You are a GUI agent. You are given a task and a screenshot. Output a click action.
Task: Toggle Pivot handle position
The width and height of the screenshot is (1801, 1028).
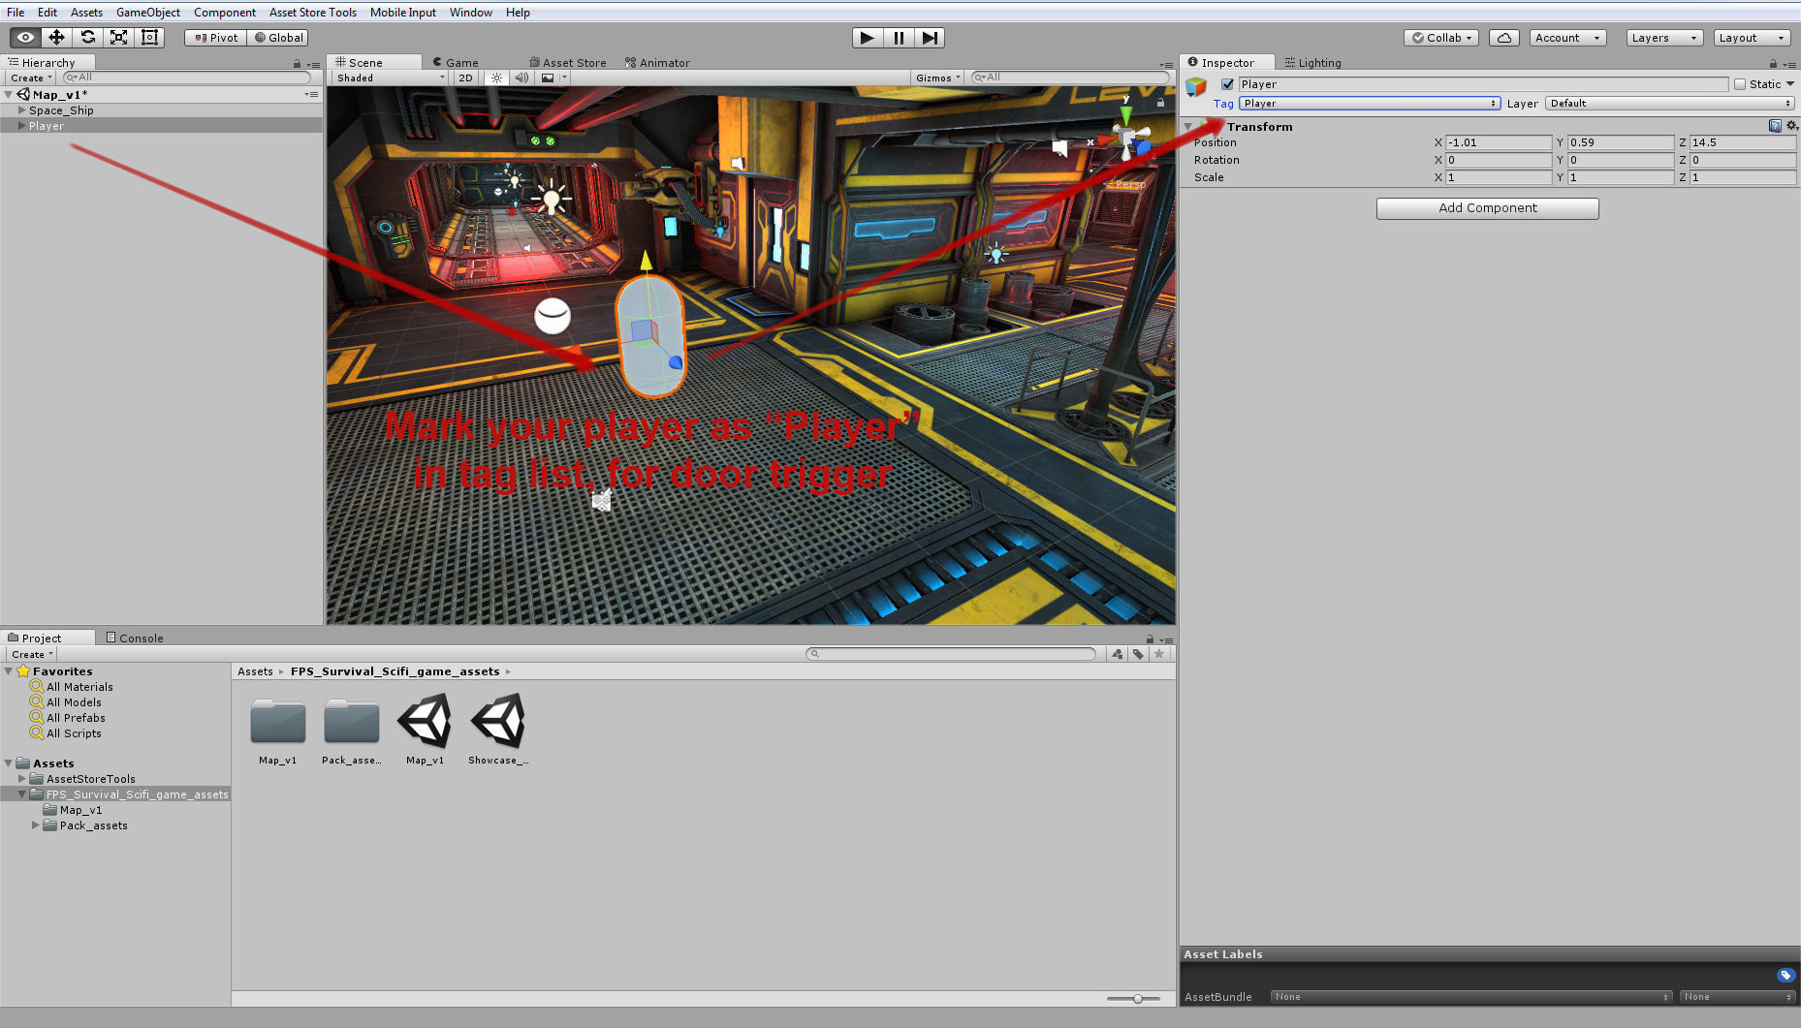(216, 38)
